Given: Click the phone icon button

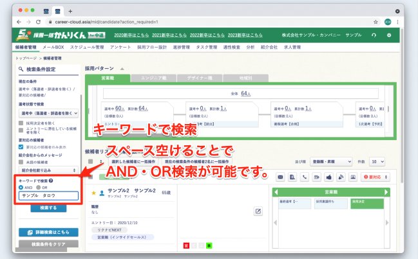Looking at the screenshot, I should tap(305, 177).
